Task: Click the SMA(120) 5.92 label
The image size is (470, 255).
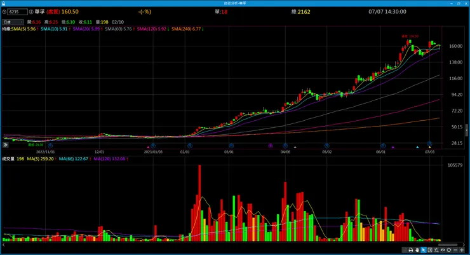Action: [x=152, y=29]
